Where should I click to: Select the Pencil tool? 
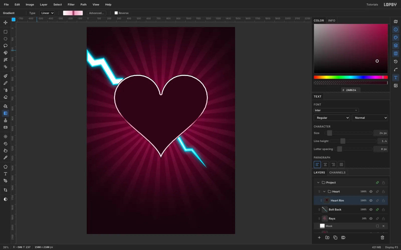click(6, 83)
